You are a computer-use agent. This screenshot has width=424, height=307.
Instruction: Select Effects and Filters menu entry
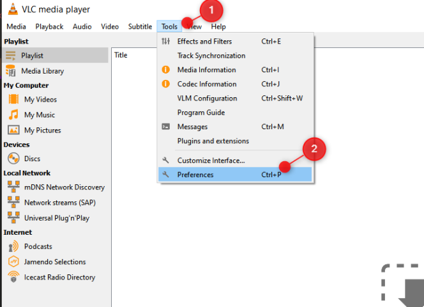[x=204, y=42]
